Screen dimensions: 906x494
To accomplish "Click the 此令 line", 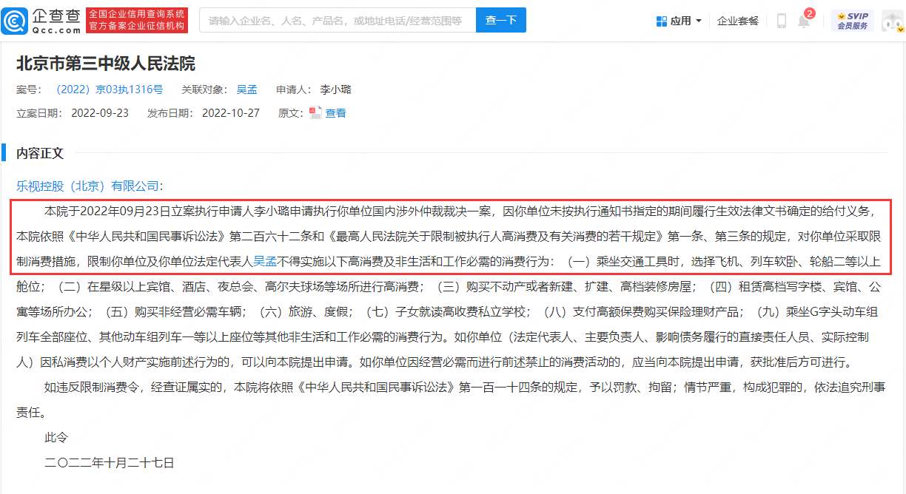I will [56, 437].
